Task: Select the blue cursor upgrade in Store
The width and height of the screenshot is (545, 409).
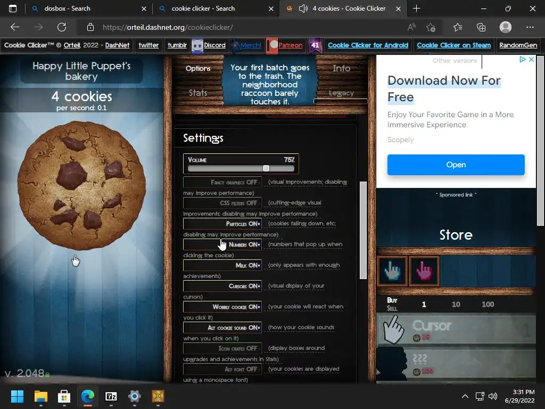Action: (x=392, y=271)
